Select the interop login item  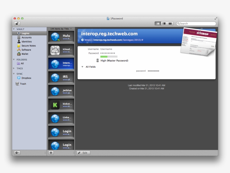coord(61,64)
